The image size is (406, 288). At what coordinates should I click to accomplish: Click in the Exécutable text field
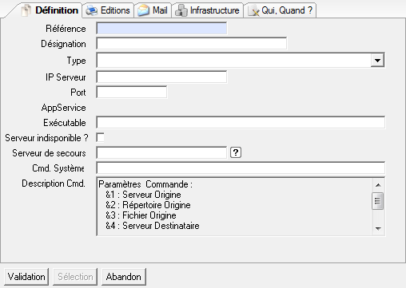241,123
